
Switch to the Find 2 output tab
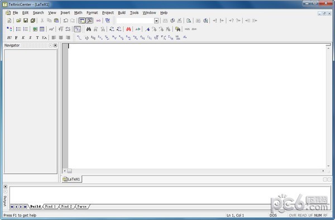(66, 207)
